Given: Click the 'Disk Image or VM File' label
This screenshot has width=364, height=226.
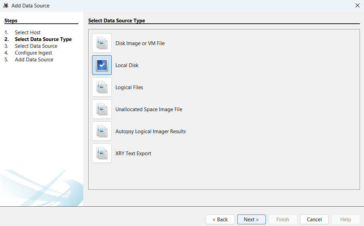Looking at the screenshot, I should point(140,43).
